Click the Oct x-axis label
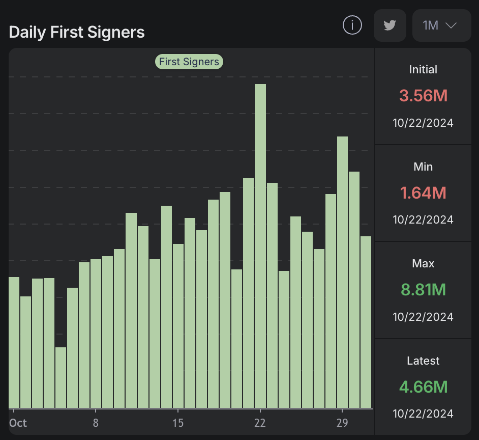Screen dimensions: 479x440 [18, 423]
